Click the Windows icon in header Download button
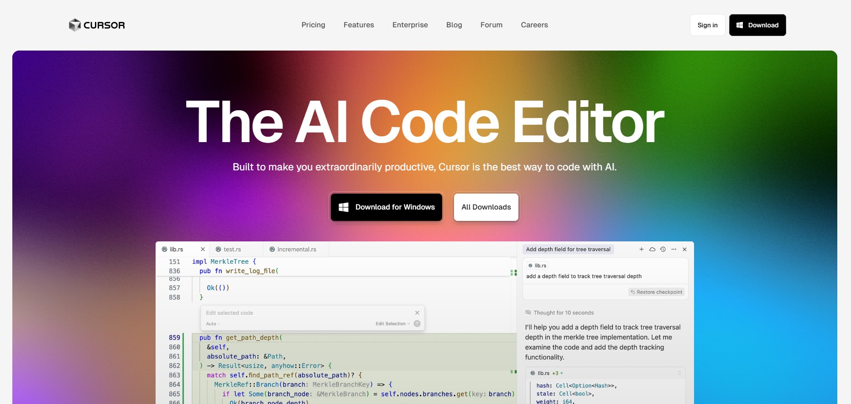The height and width of the screenshot is (404, 851). [x=740, y=25]
